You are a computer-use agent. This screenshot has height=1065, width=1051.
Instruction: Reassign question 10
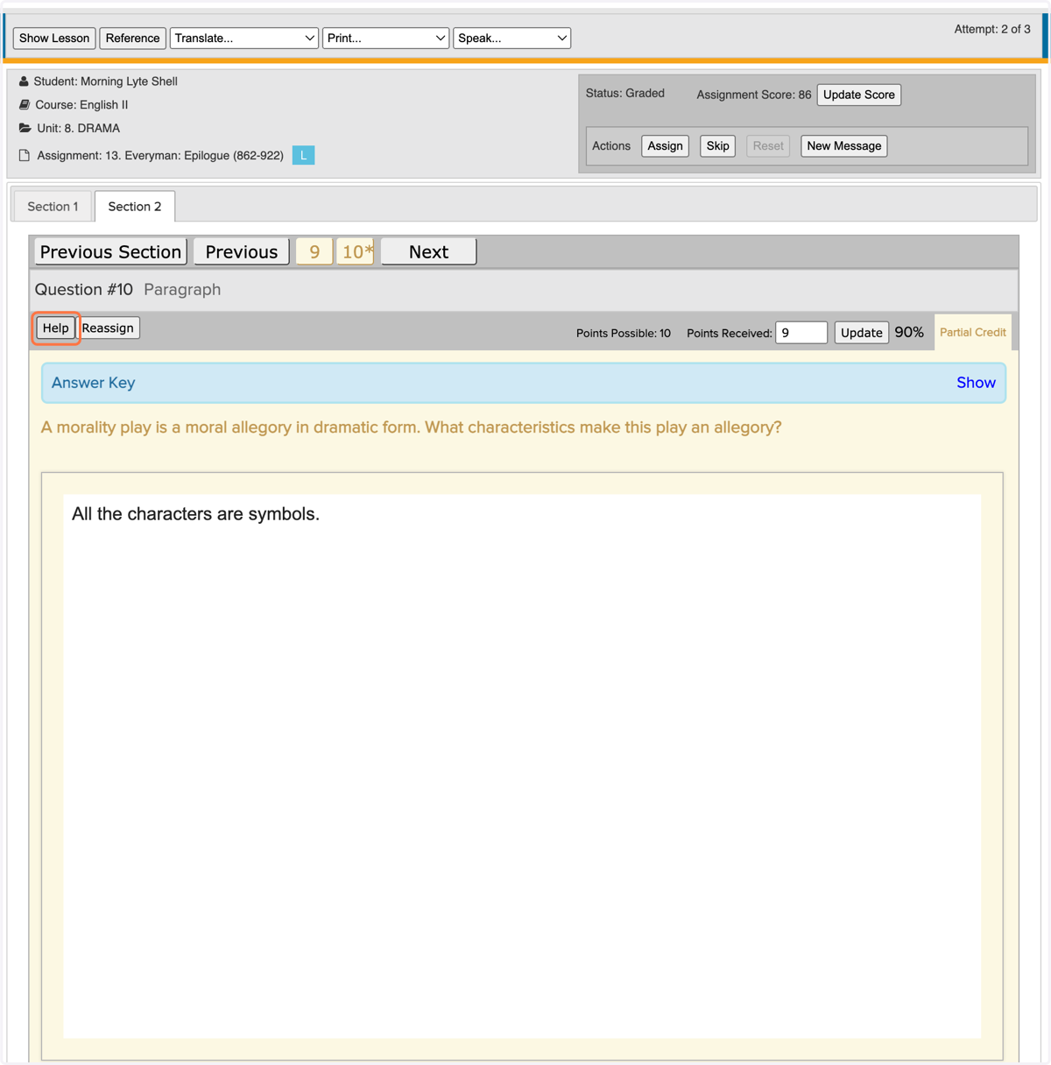click(108, 328)
